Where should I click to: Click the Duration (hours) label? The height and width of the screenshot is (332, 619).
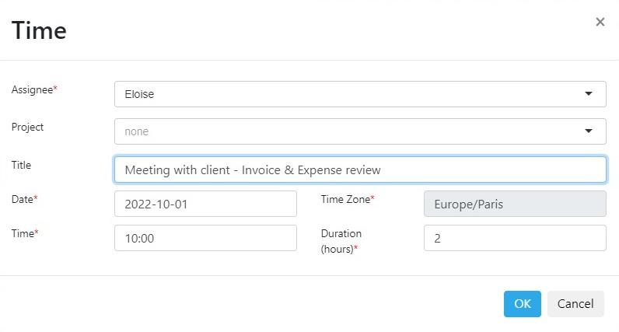click(x=341, y=241)
